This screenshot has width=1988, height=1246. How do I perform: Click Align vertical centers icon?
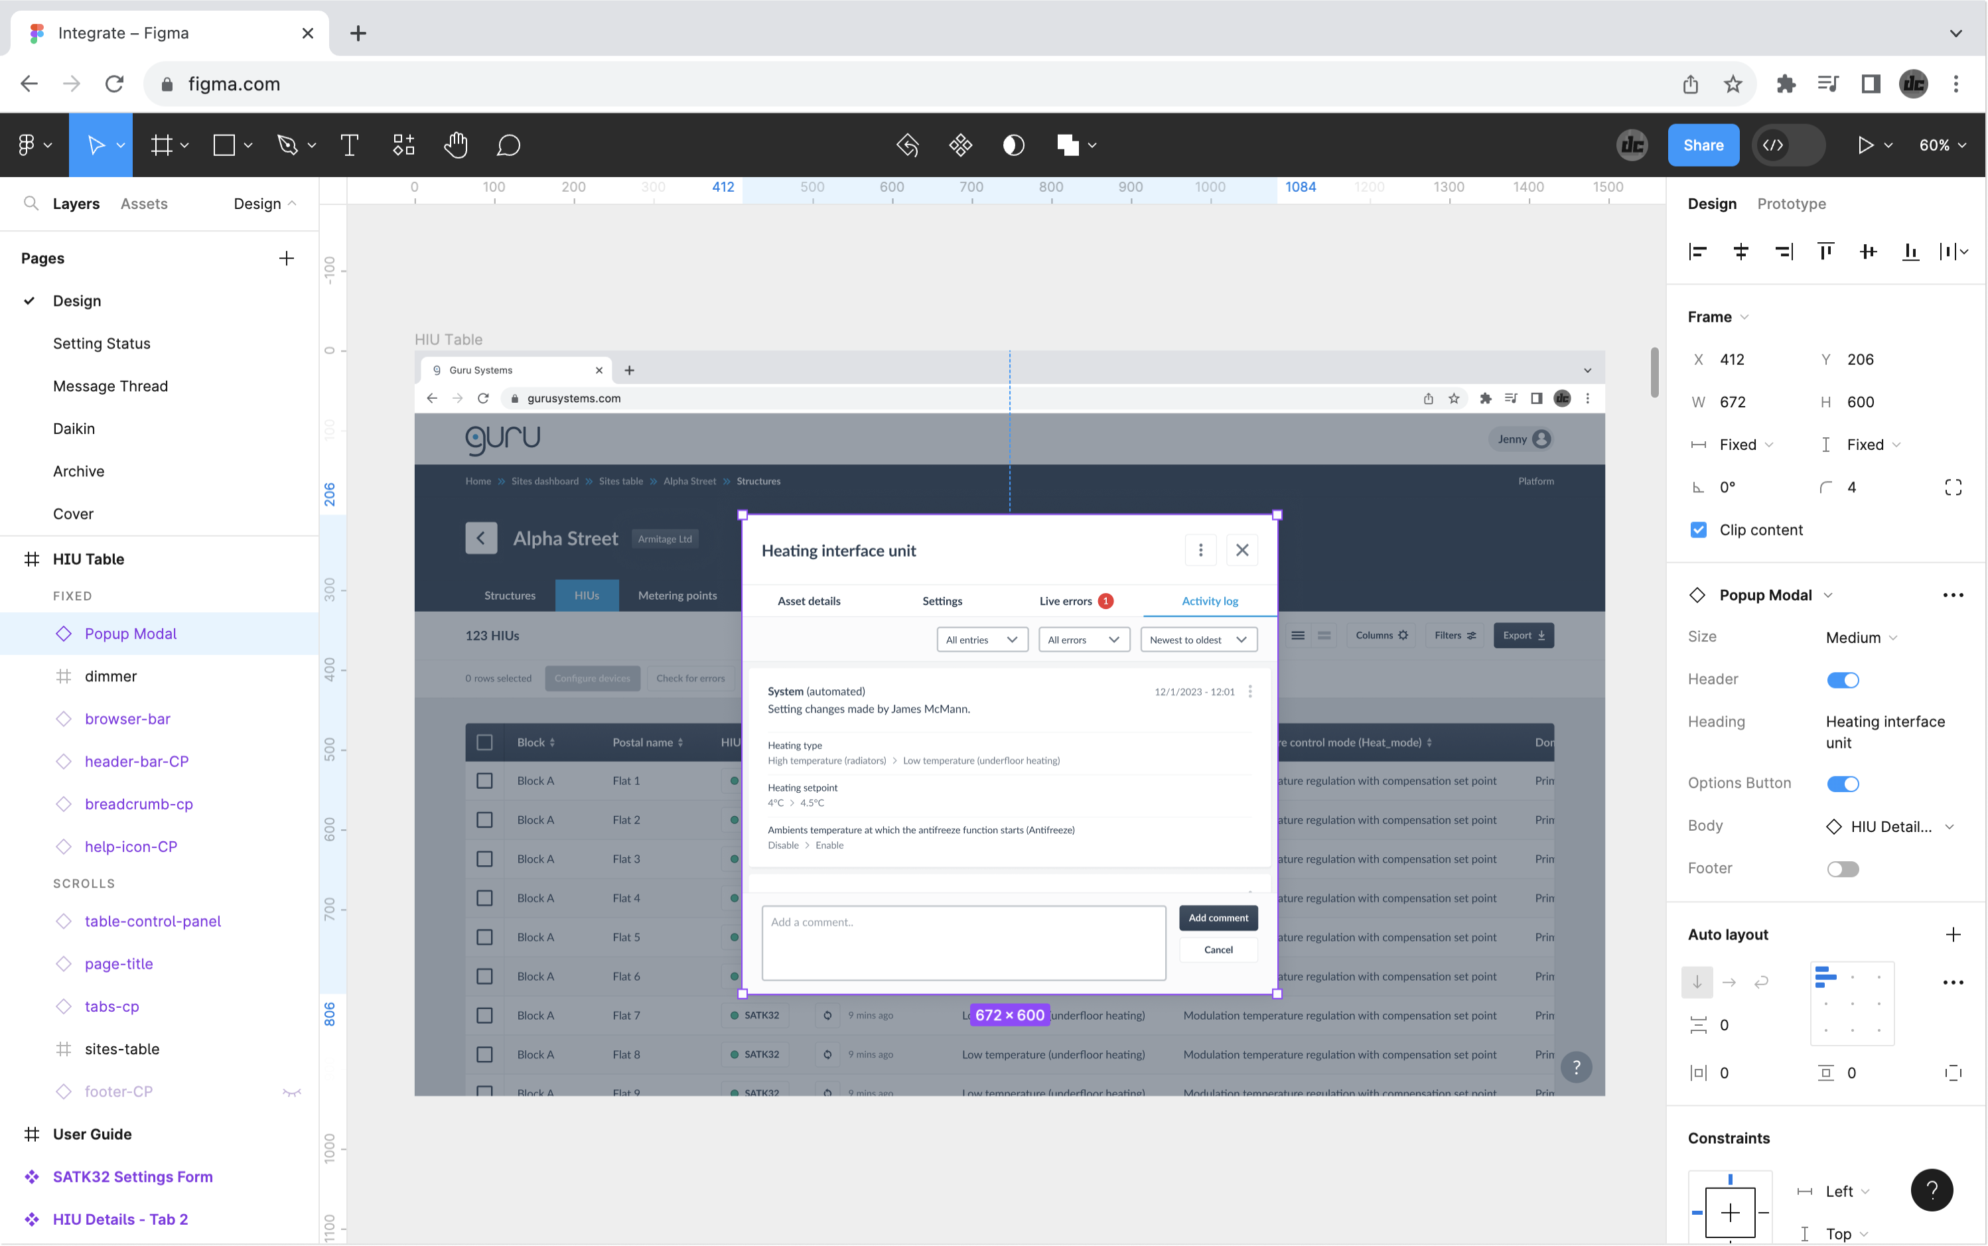(1869, 251)
